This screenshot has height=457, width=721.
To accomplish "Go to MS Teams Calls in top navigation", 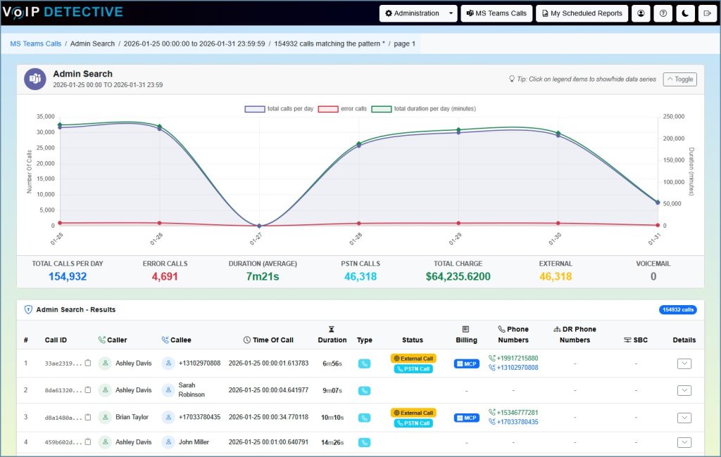I will coord(496,13).
